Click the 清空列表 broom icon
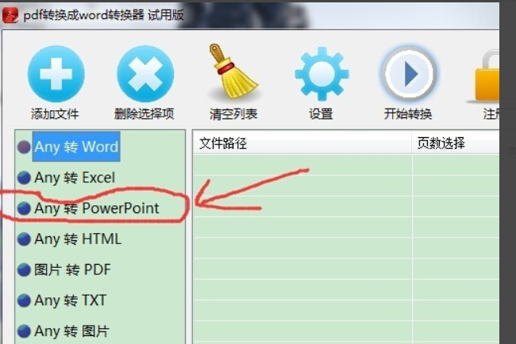Image resolution: width=516 pixels, height=344 pixels. click(x=233, y=71)
